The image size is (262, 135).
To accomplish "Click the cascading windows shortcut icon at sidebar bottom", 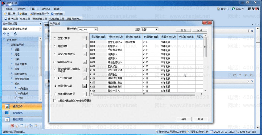I will pos(31,126).
